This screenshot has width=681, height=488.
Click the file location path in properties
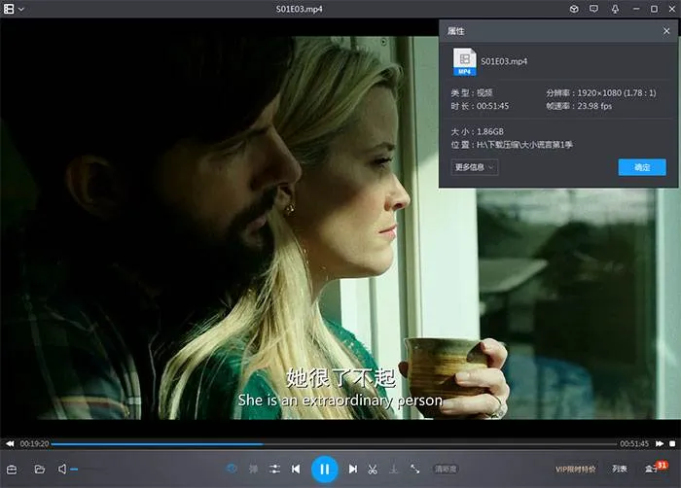[x=524, y=145]
